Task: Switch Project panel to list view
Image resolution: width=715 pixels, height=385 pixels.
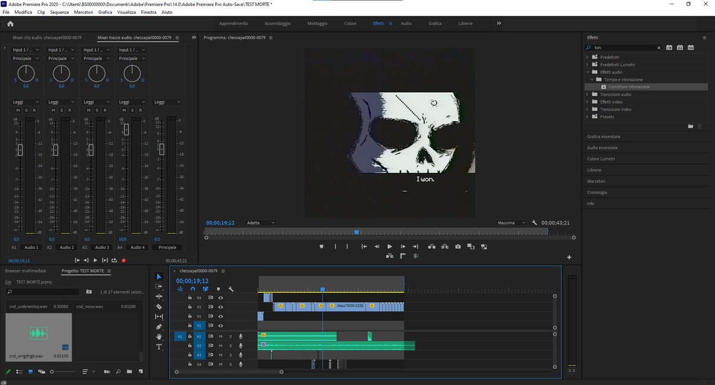Action: [x=19, y=371]
